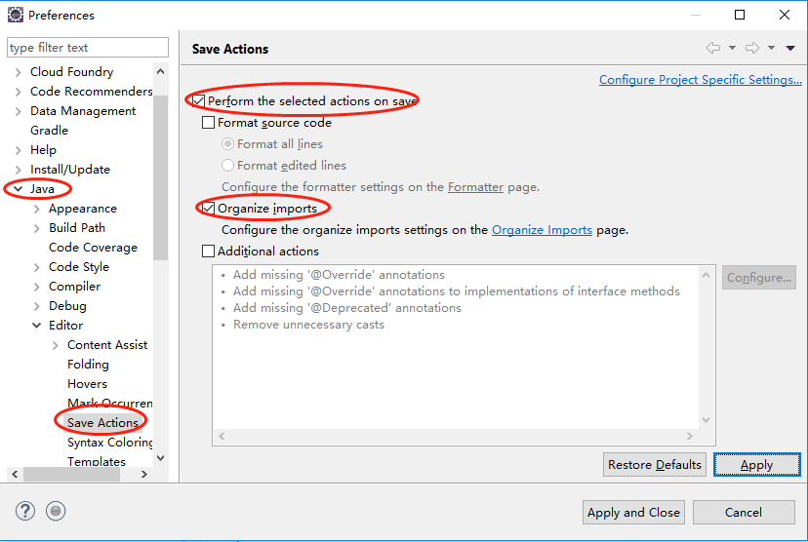Click the Eclipse Preferences title bar icon
The image size is (808, 542).
point(15,15)
